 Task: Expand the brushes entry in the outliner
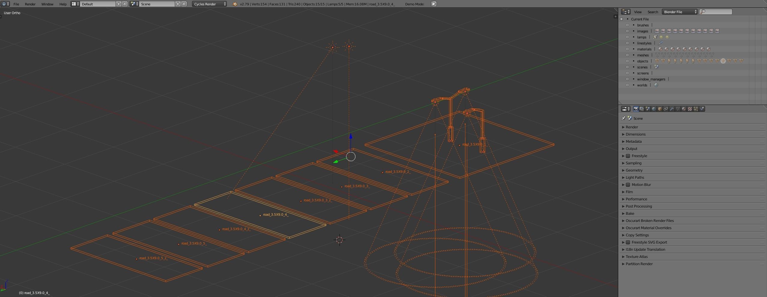click(628, 25)
